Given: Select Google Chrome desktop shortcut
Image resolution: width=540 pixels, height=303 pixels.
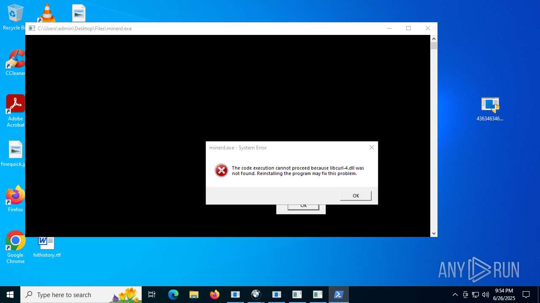Looking at the screenshot, I should (15, 247).
